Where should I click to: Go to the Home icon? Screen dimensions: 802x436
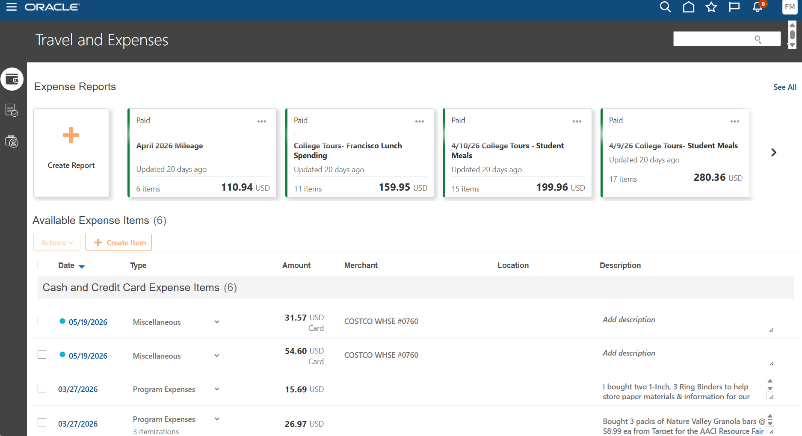688,7
